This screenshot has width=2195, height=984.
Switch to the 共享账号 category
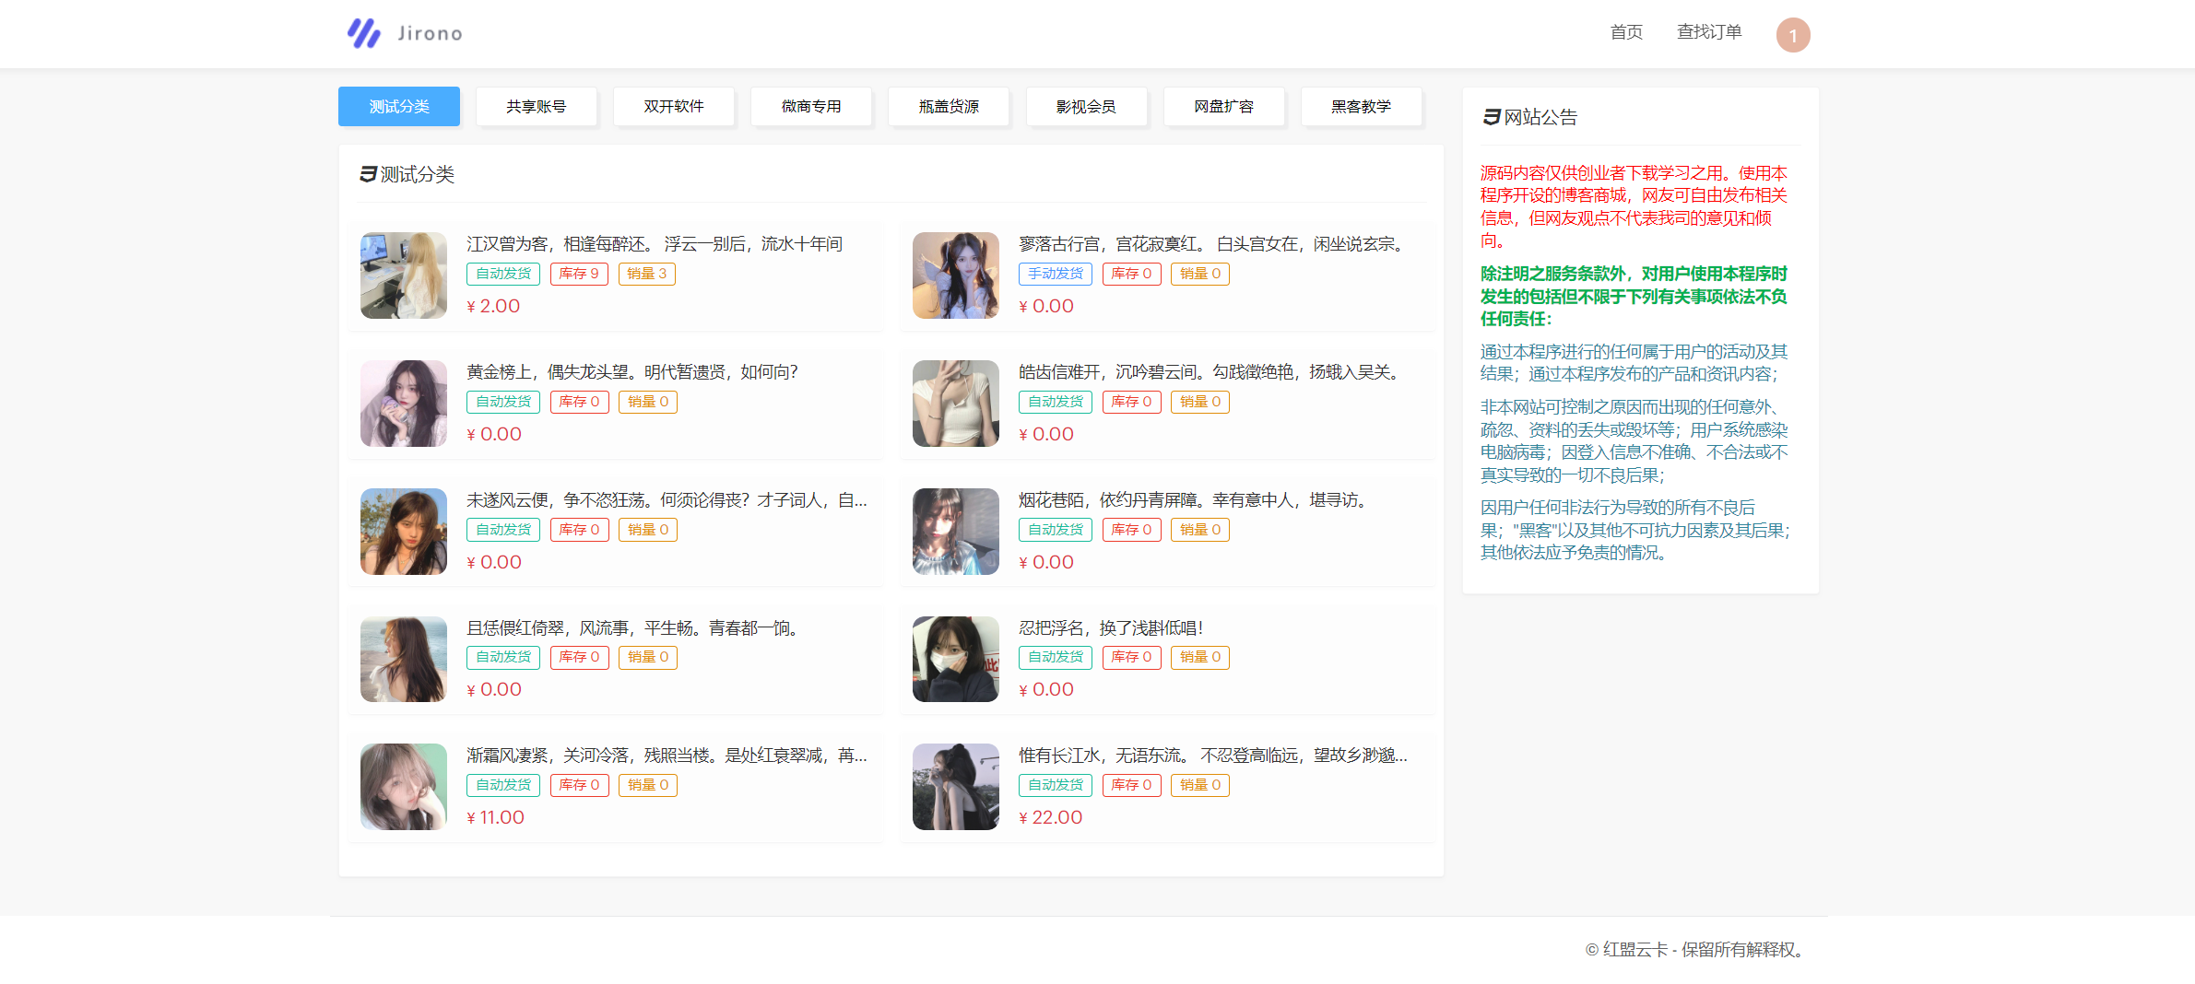coord(537,106)
